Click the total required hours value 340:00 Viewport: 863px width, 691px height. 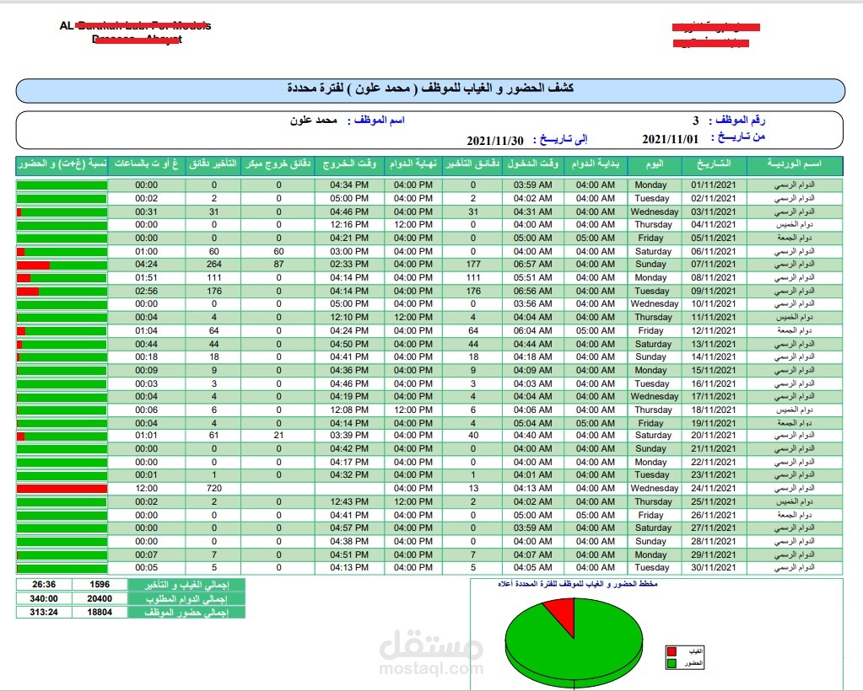coord(44,598)
